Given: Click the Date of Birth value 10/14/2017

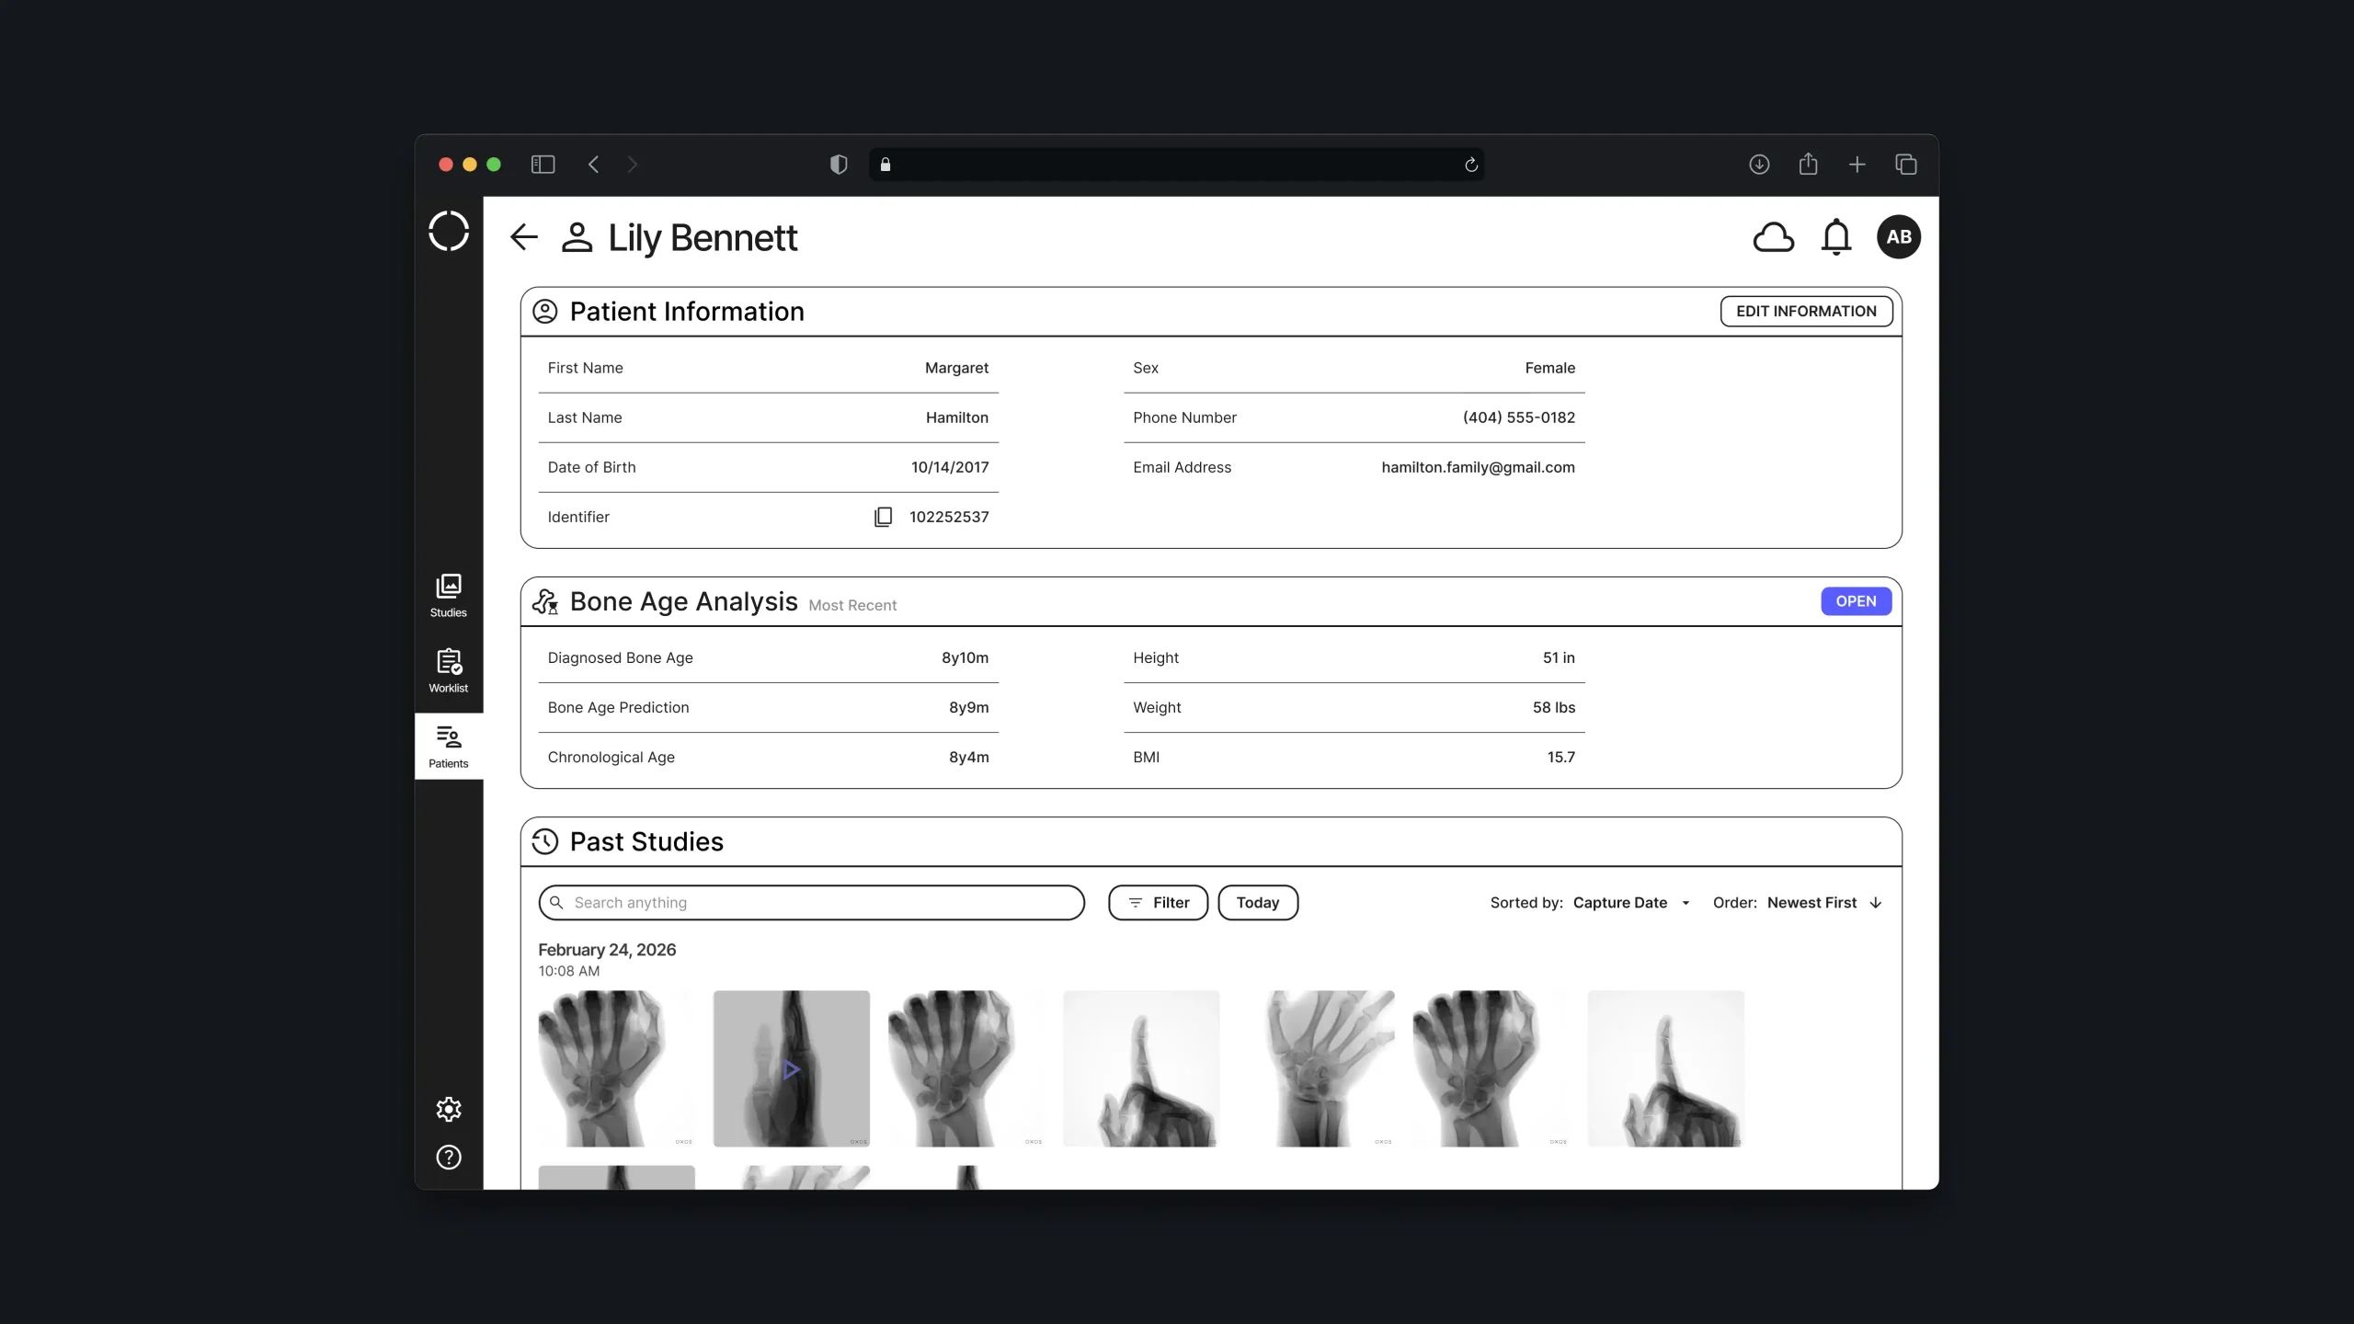Looking at the screenshot, I should coord(950,467).
